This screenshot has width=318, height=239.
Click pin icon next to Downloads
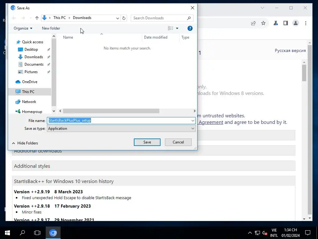(x=48, y=57)
